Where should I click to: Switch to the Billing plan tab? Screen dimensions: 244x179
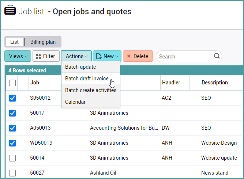[x=43, y=42]
